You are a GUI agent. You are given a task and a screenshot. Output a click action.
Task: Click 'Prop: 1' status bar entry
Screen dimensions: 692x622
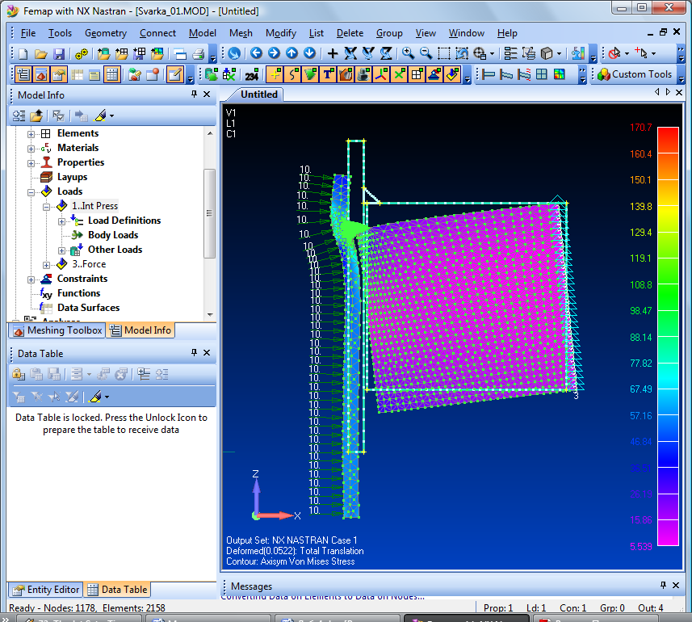498,608
